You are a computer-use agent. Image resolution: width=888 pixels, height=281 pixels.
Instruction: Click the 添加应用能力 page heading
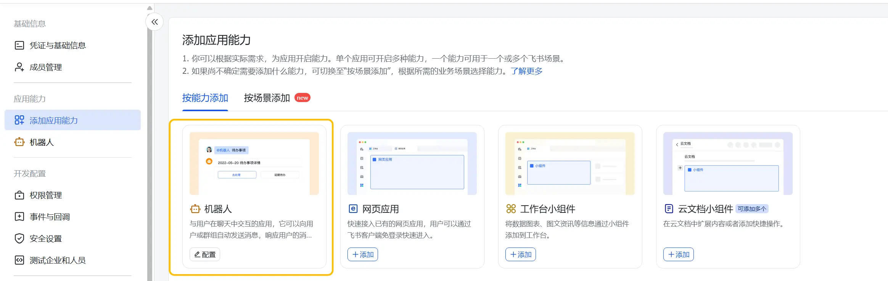pyautogui.click(x=216, y=40)
